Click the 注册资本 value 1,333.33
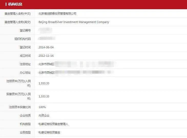Viewport: 187px width, 138px height. click(x=44, y=83)
